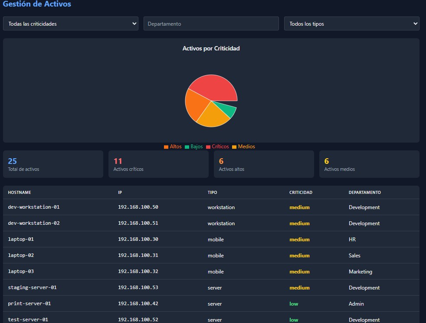Sort by the HOSTNAME column header
This screenshot has height=323, width=426.
click(x=20, y=193)
